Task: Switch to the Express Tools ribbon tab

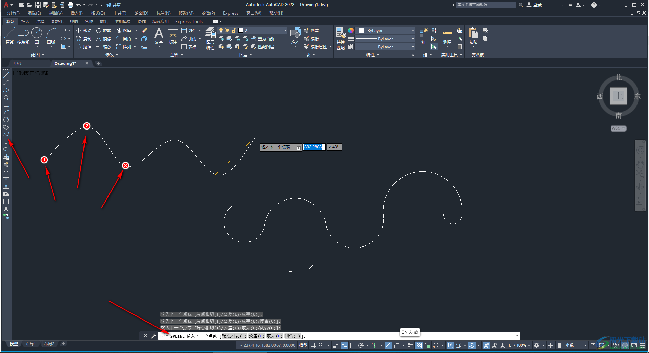Action: pyautogui.click(x=189, y=22)
